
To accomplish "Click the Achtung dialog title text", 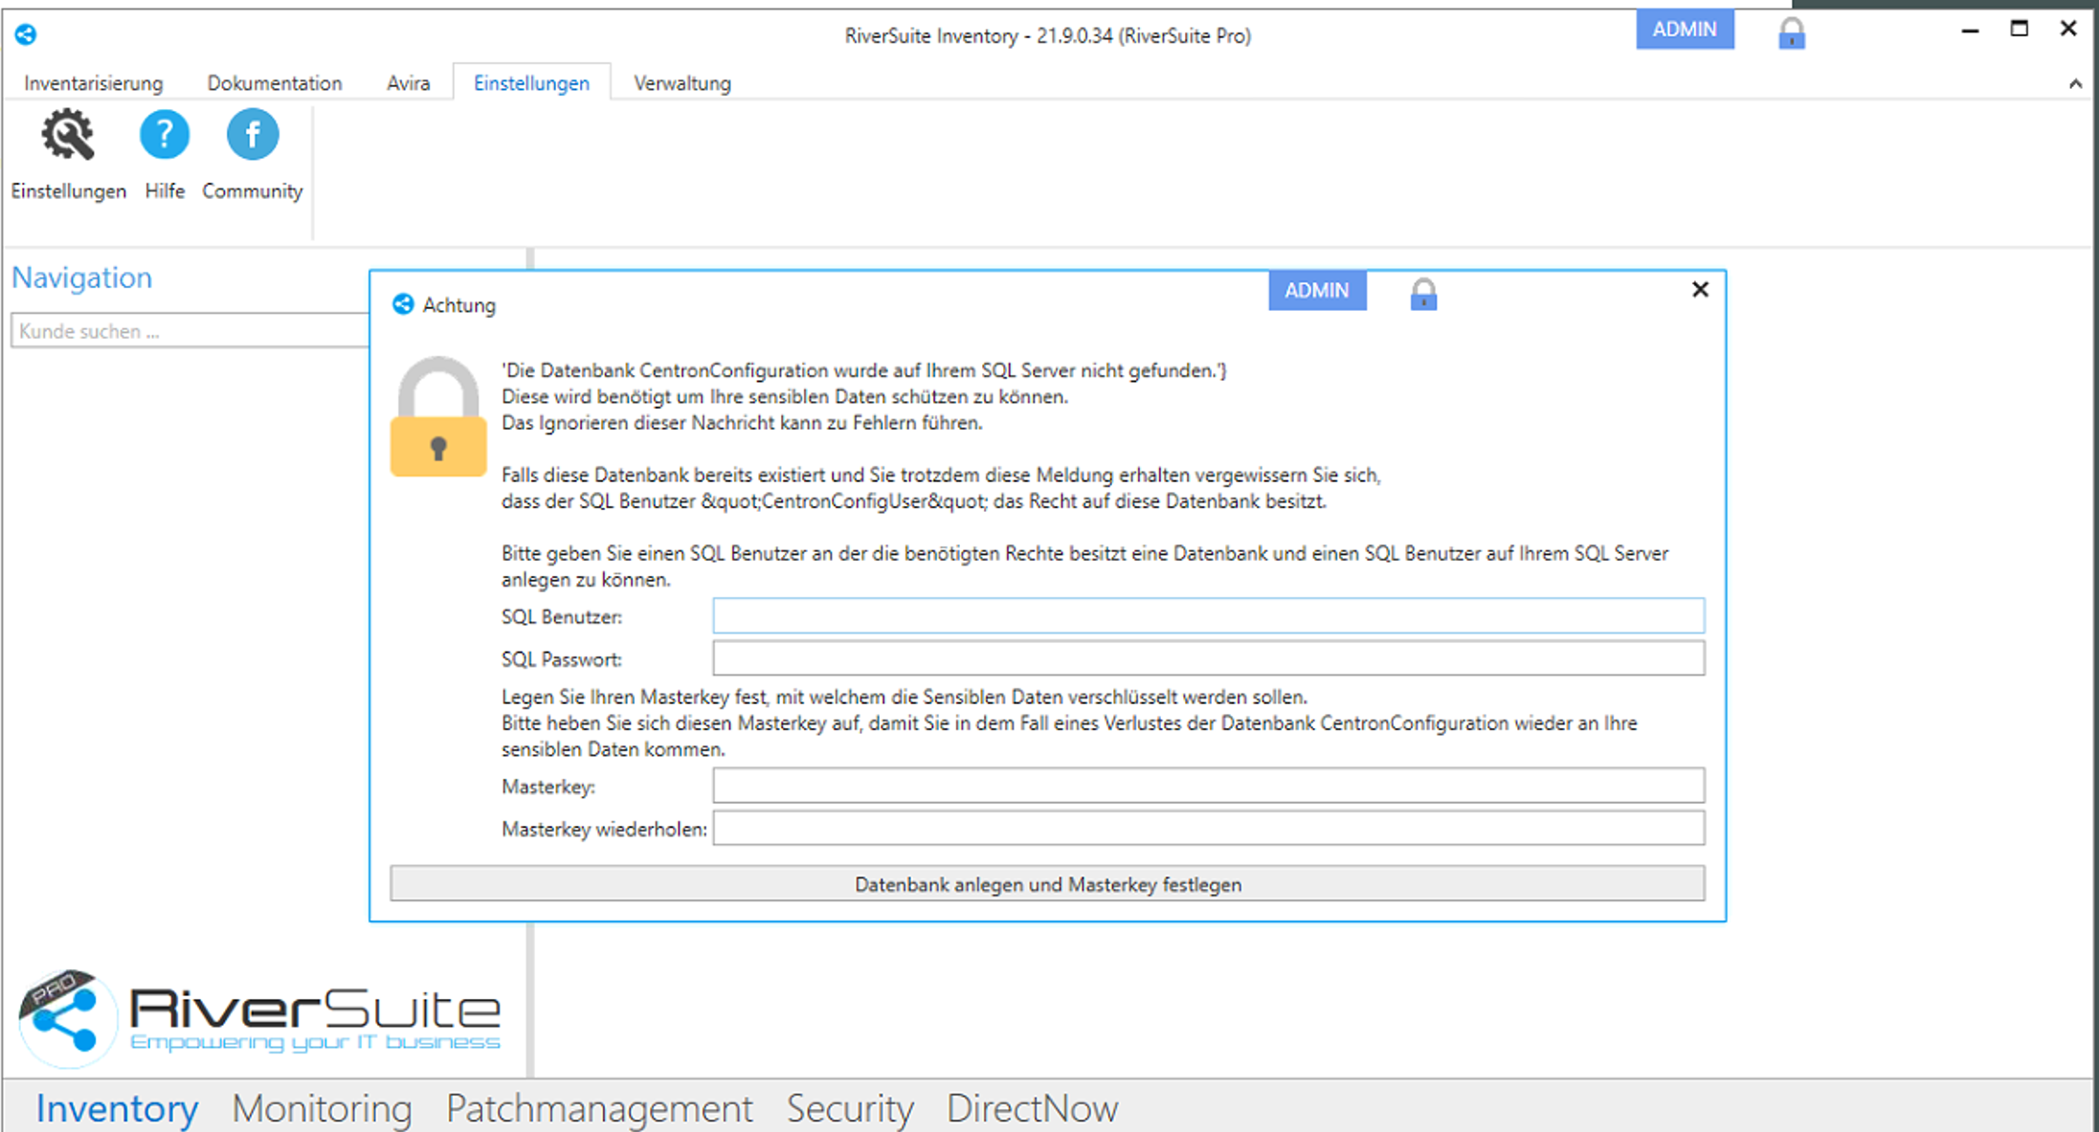I will [459, 305].
